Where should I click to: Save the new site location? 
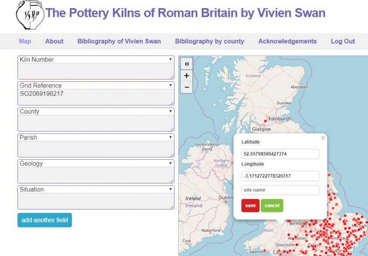(250, 206)
